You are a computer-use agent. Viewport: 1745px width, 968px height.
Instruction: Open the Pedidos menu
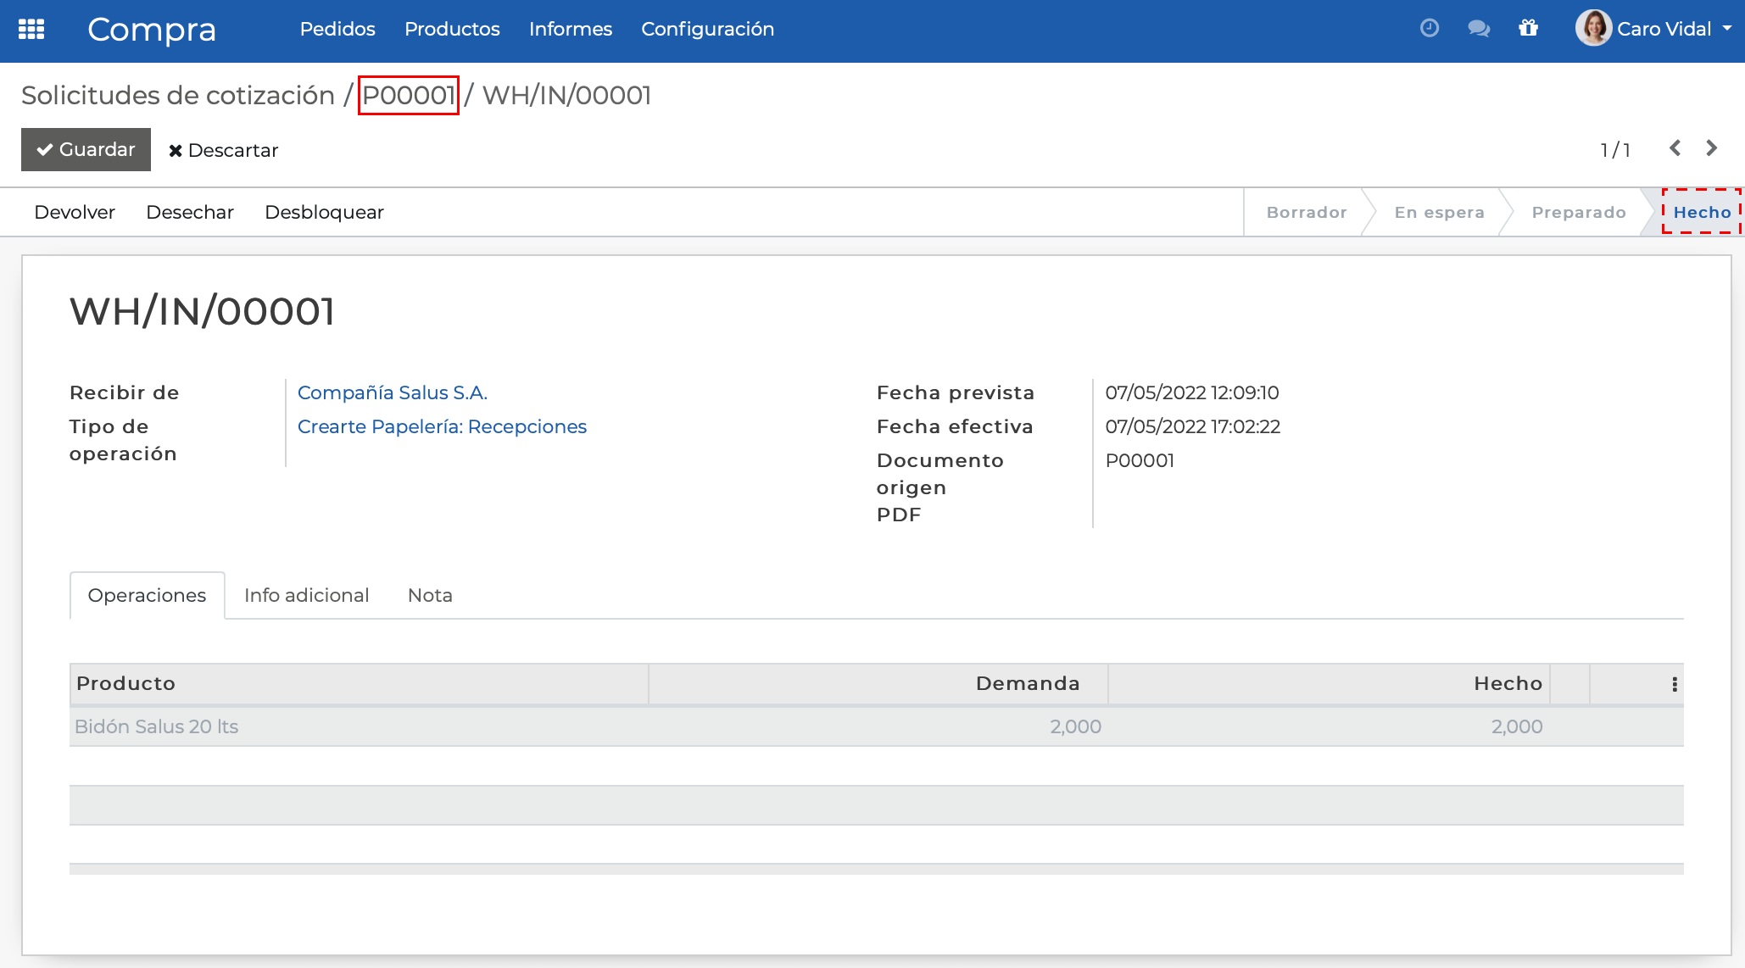click(x=337, y=29)
